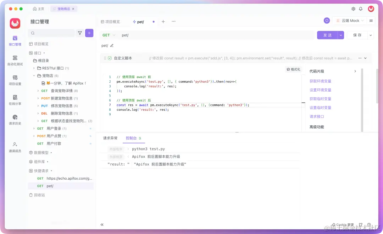
Task: Open the Cookie 管理 item in the footer
Action: [x=343, y=224]
